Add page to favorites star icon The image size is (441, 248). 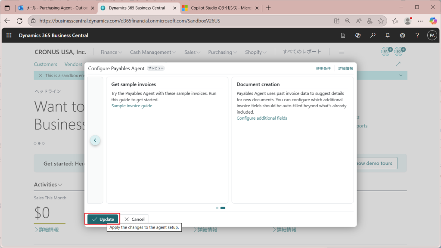pos(381,21)
